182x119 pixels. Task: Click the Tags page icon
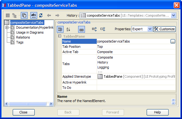pos(12,42)
